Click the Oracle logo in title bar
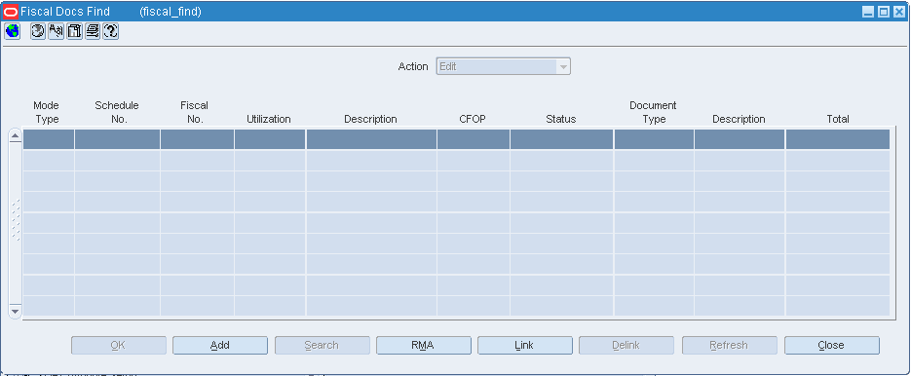 tap(11, 12)
